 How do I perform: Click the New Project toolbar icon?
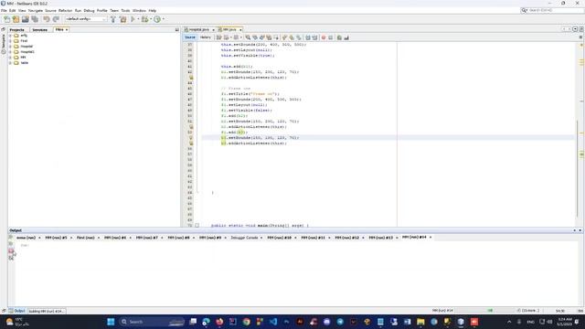16,19
